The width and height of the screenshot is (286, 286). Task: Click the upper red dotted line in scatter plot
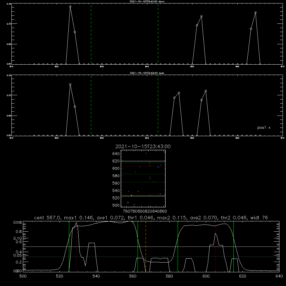tap(143, 166)
